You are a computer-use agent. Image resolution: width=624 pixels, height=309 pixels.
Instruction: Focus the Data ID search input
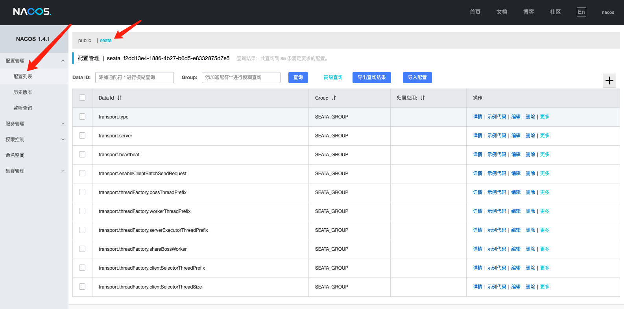pos(135,78)
